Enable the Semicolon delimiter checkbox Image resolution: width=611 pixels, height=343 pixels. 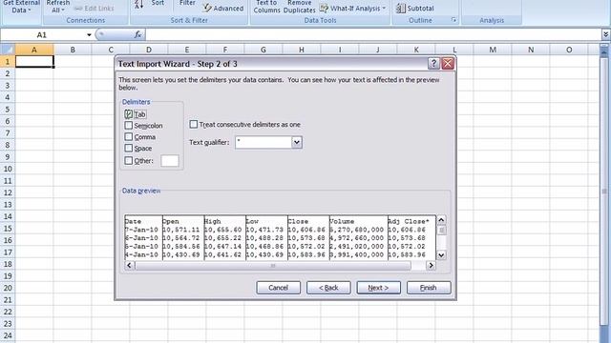tap(129, 126)
